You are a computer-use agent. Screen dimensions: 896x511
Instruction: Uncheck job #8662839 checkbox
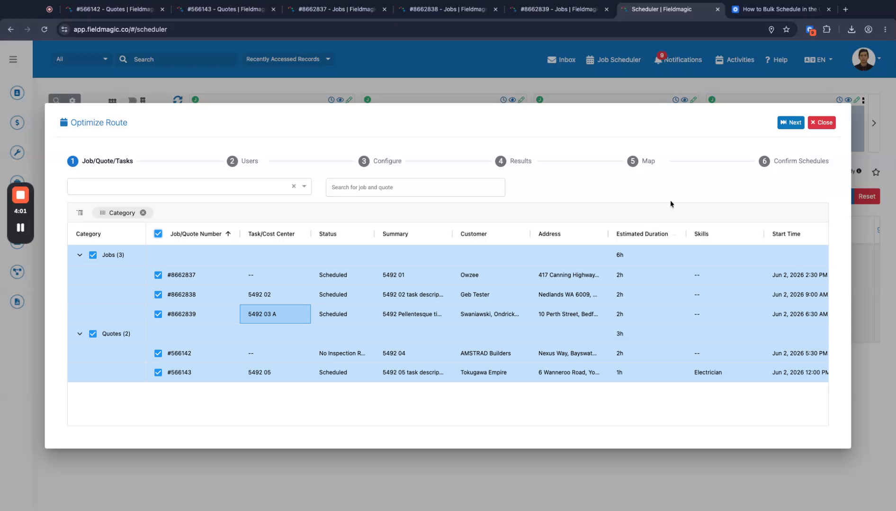tap(158, 314)
